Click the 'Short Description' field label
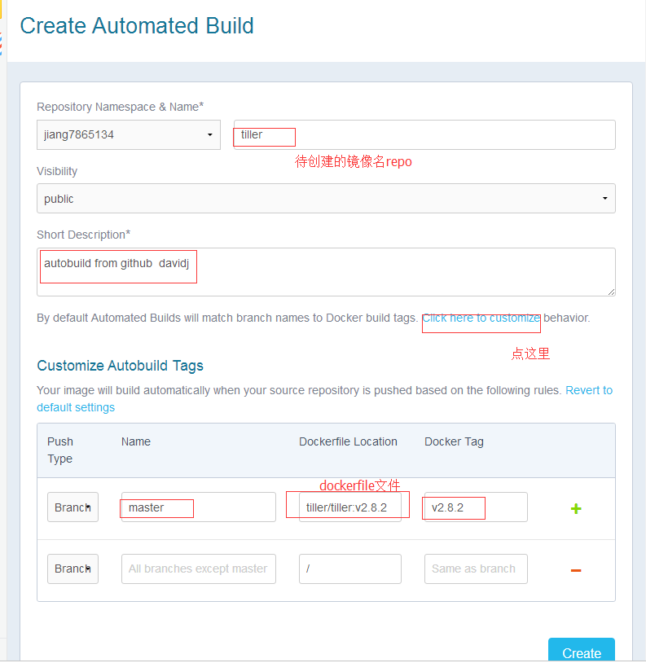The width and height of the screenshot is (646, 663). point(82,235)
